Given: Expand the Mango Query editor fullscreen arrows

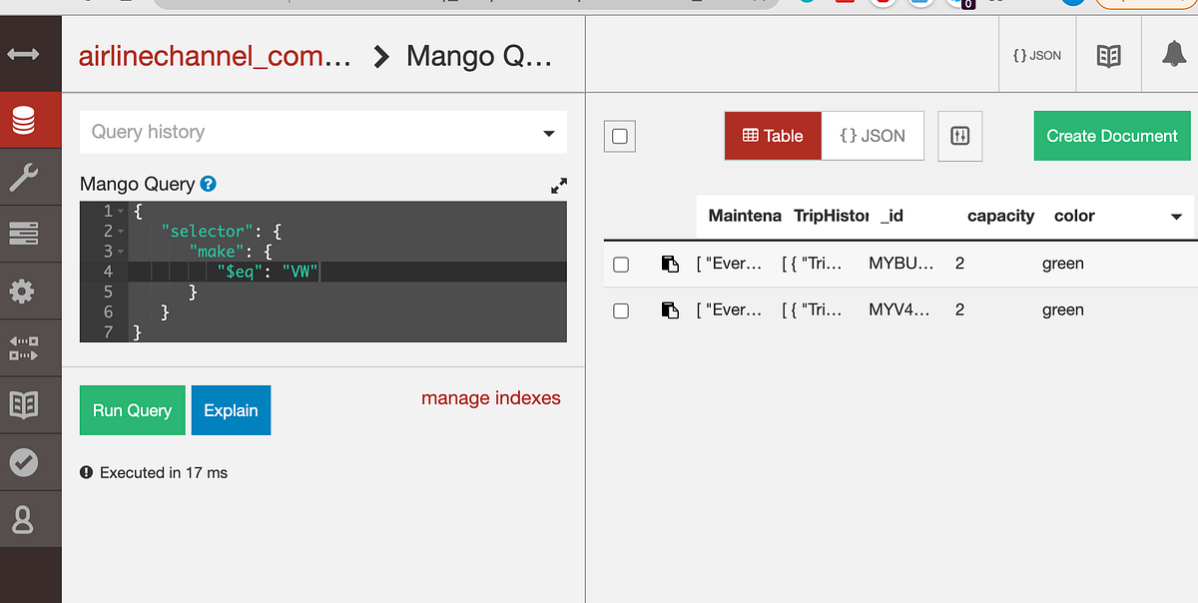Looking at the screenshot, I should pos(558,186).
